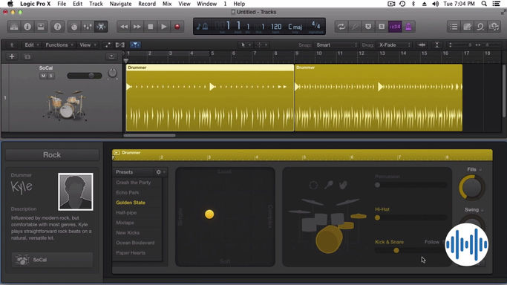
Task: Click the Waveform Vertical Zoom button
Action: point(422,45)
